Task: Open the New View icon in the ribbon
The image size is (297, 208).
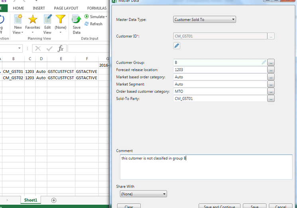Action: click(18, 19)
